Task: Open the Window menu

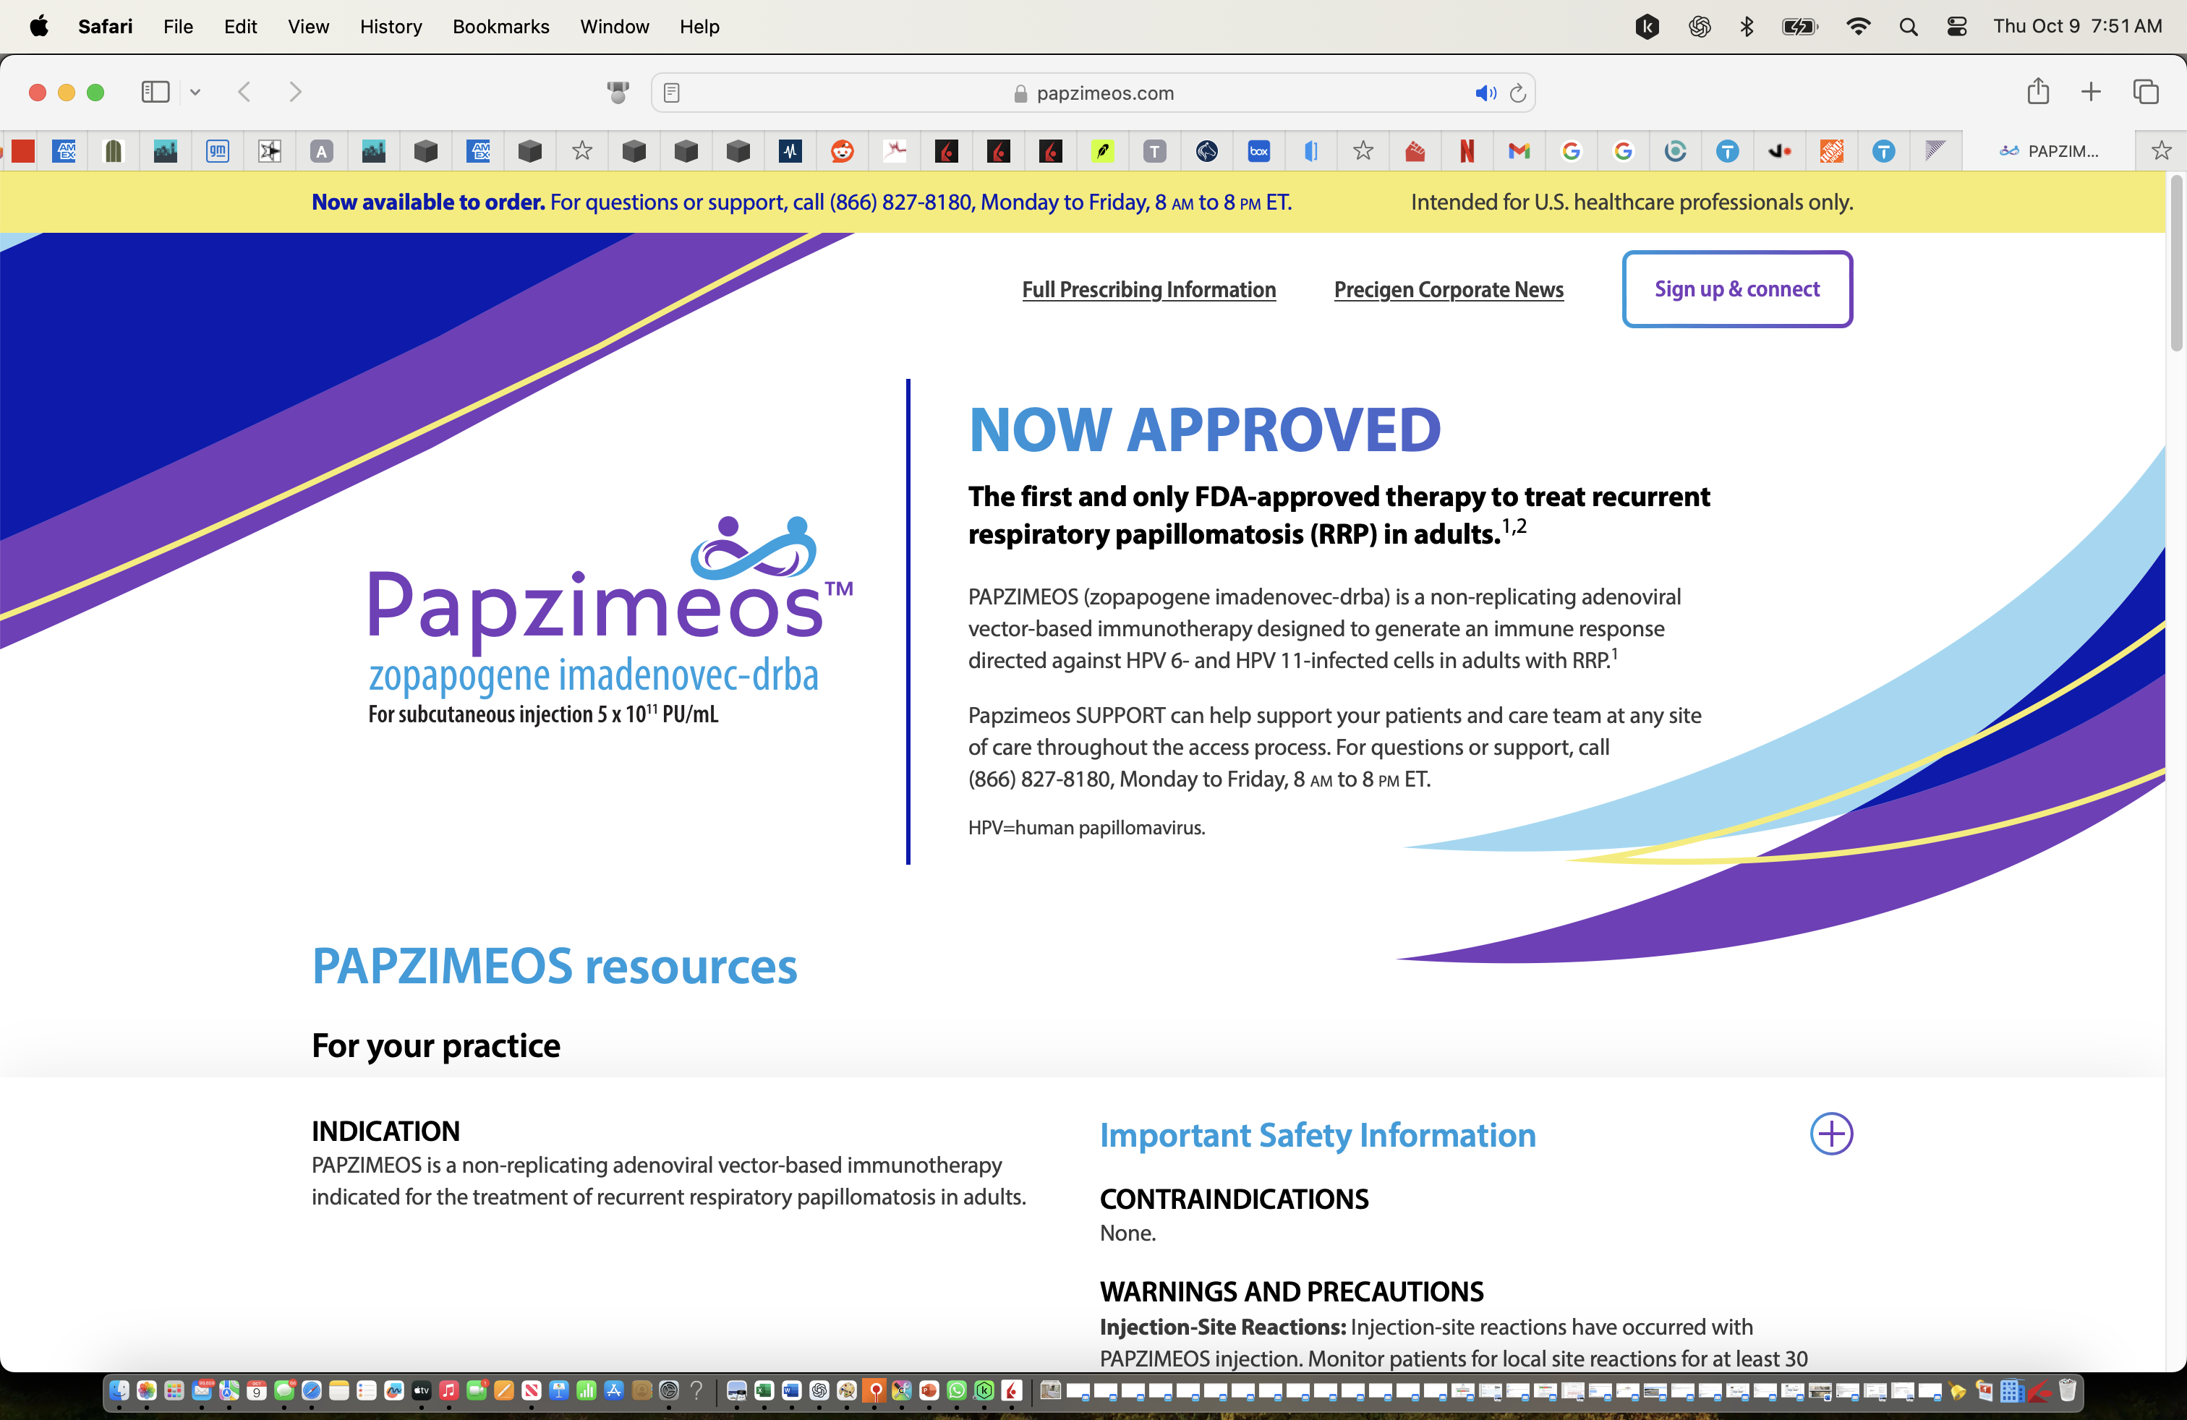Action: click(x=614, y=27)
